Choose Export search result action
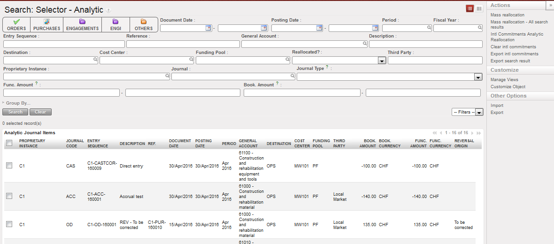This screenshot has height=244, width=554. [510, 61]
